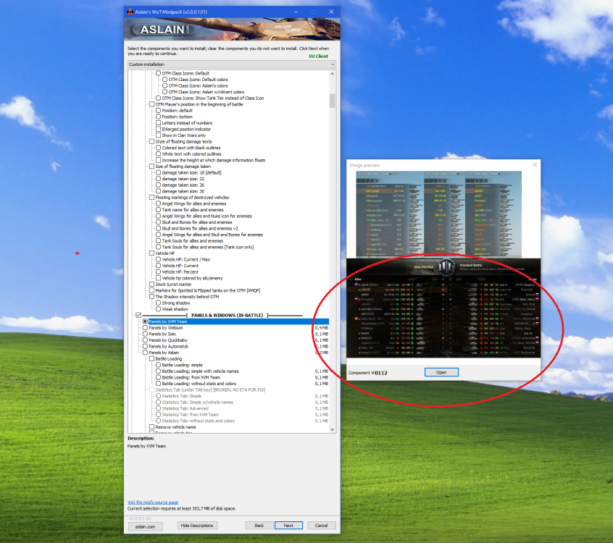Enable Vehicle hp colored by ally/enemy
This screenshot has width=613, height=543.
tap(159, 278)
